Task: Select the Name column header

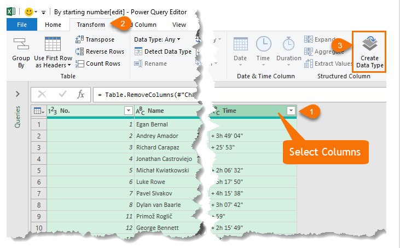Action: click(x=167, y=111)
